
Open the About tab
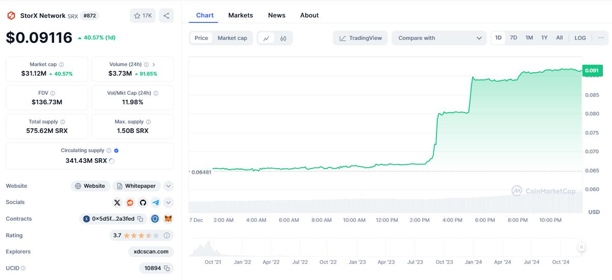310,15
